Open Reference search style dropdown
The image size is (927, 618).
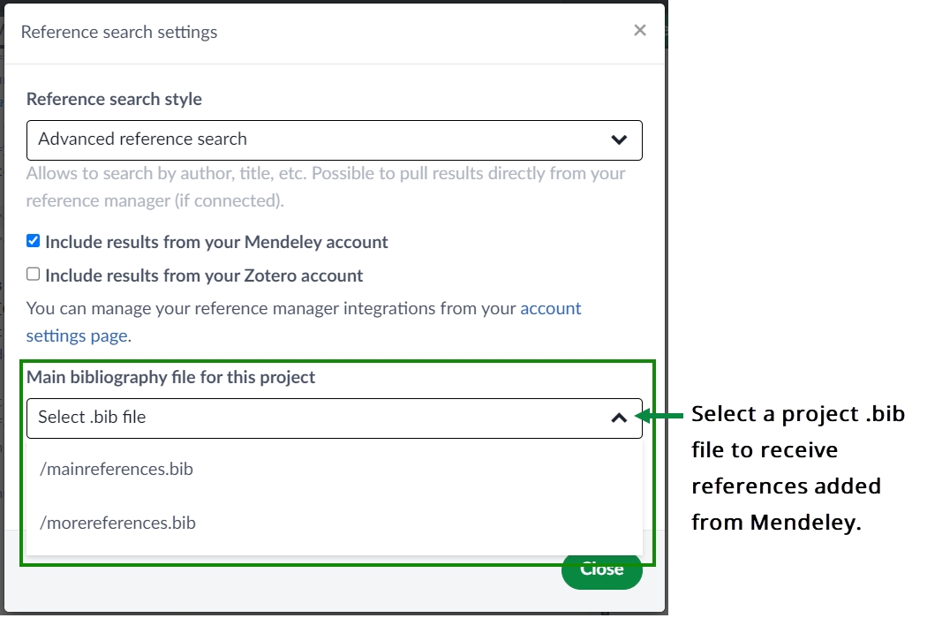(x=334, y=139)
